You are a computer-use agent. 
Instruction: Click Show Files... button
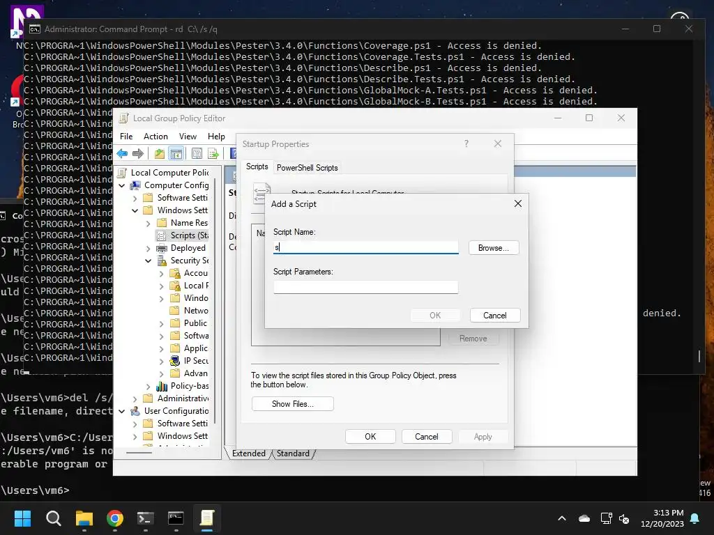tap(293, 404)
